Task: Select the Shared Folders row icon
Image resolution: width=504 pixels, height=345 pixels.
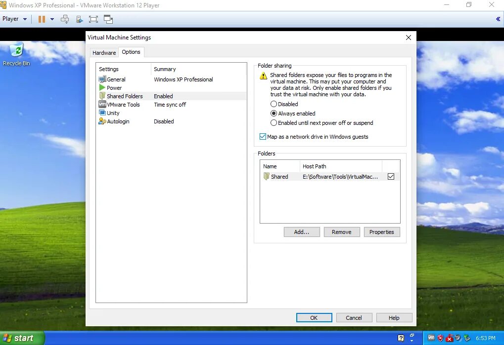Action: tap(102, 96)
